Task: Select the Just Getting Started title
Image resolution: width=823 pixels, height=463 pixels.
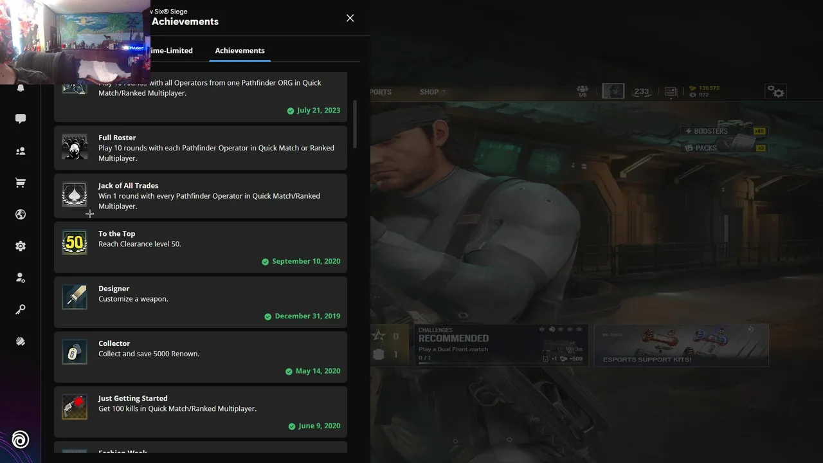Action: pyautogui.click(x=132, y=399)
